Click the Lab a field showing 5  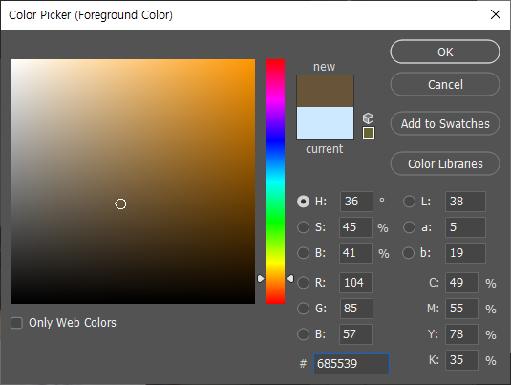pos(465,227)
